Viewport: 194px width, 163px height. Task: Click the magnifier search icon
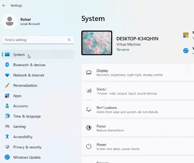[x=69, y=40]
